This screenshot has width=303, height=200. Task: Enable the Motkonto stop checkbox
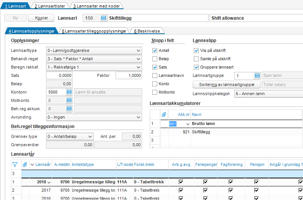pos(155,92)
